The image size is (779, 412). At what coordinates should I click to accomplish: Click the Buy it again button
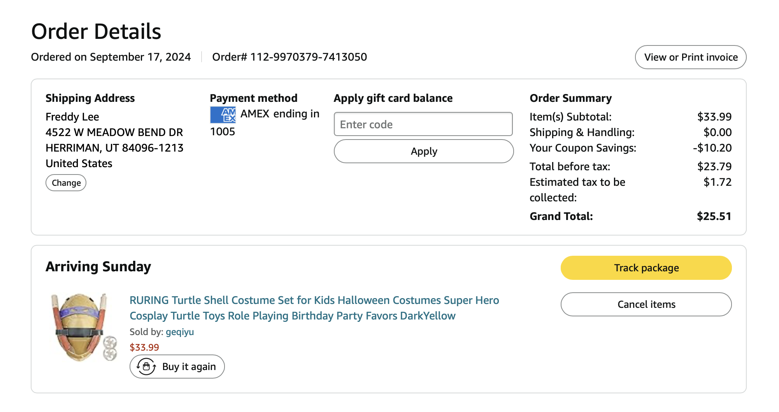click(177, 367)
